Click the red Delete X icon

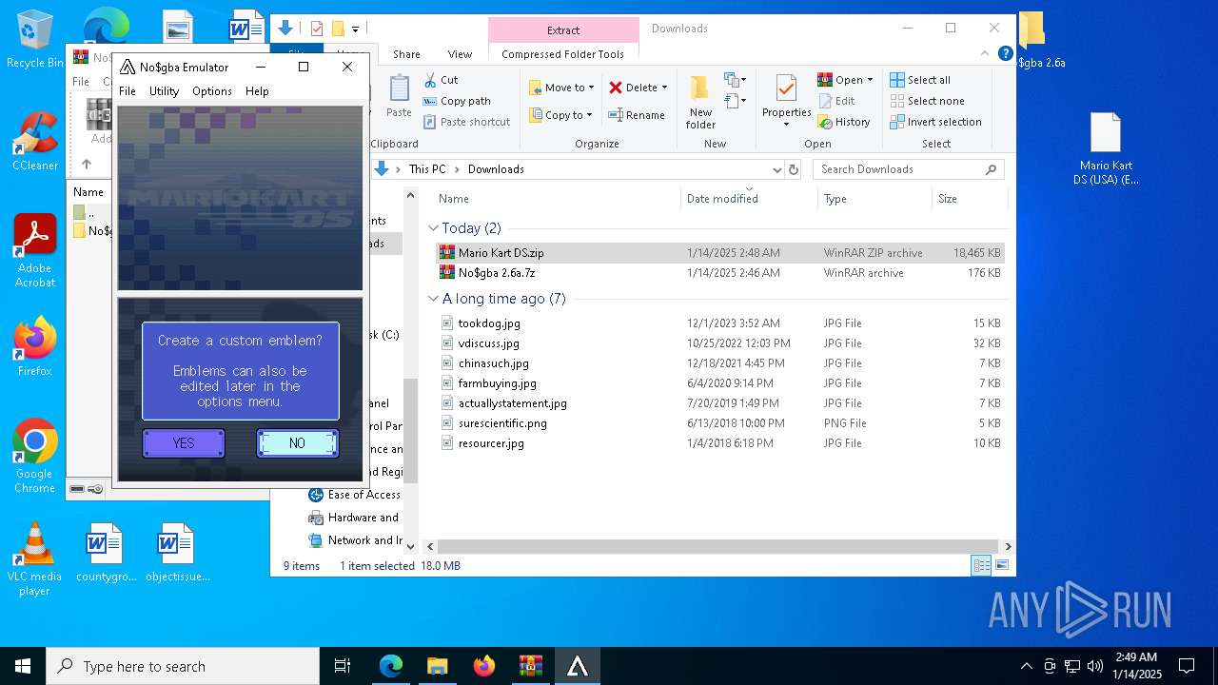pyautogui.click(x=616, y=88)
